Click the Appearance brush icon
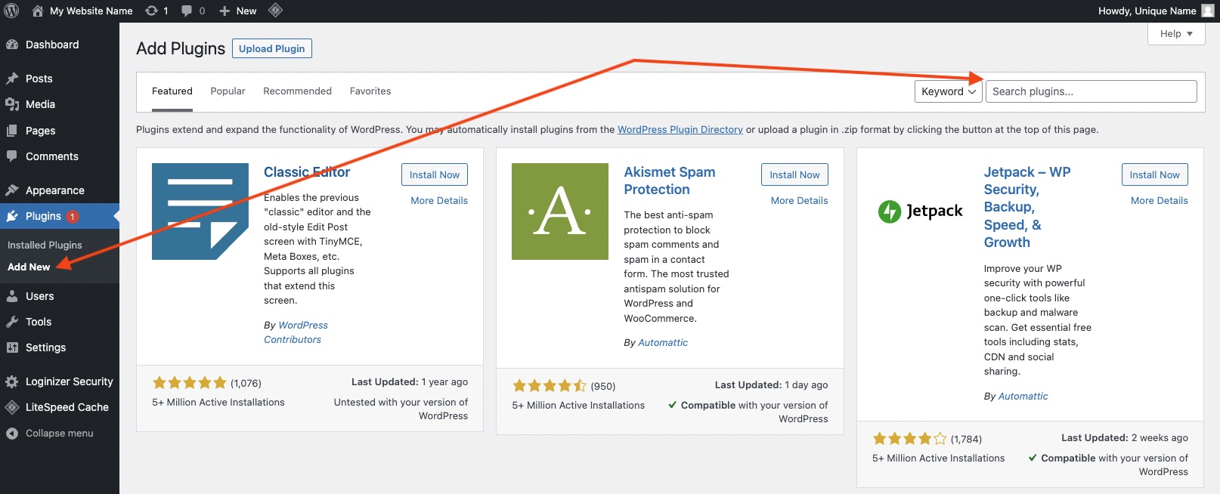The image size is (1220, 494). point(12,190)
